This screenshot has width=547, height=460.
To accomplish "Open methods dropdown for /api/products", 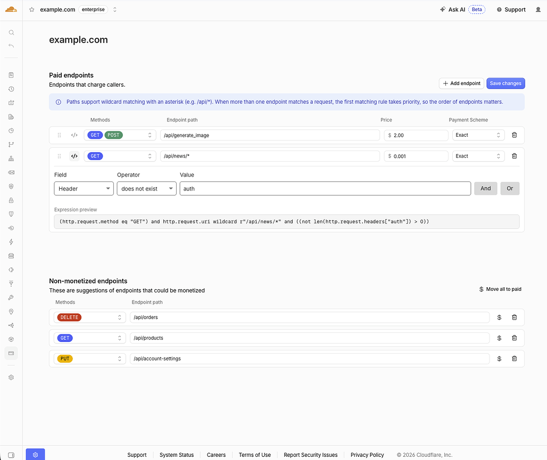I will click(x=89, y=338).
